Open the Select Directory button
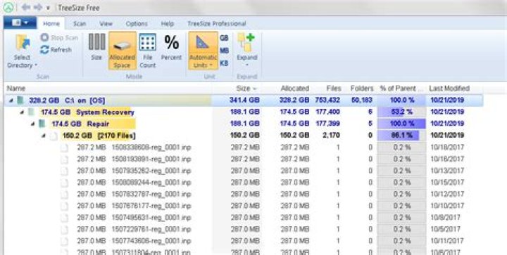The height and width of the screenshot is (255, 507). coord(23,51)
